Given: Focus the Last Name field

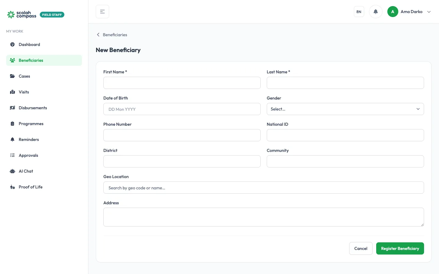Looking at the screenshot, I should pyautogui.click(x=345, y=83).
